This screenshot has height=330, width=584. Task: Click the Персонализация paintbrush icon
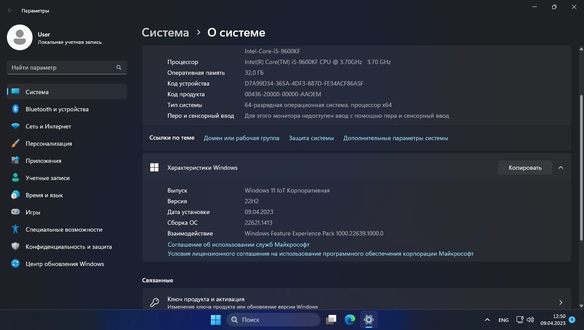[15, 144]
